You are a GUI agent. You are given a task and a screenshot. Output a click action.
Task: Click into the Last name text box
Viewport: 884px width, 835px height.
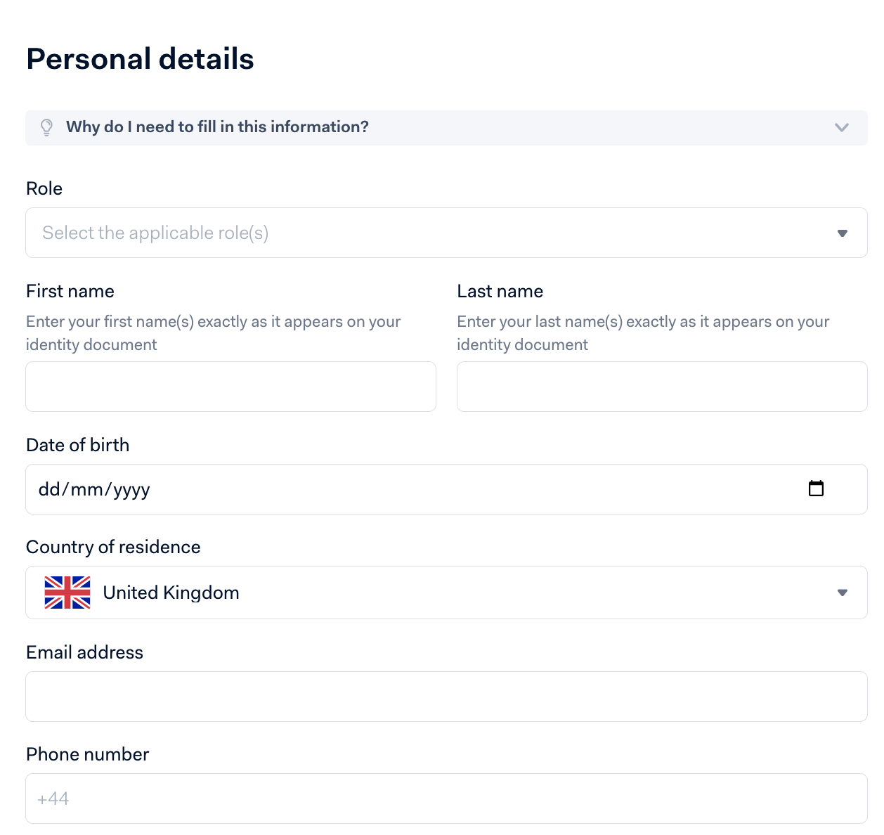662,387
